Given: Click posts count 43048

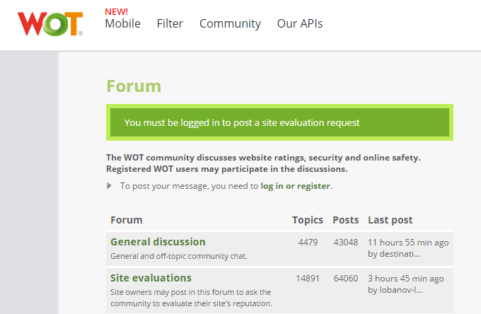Looking at the screenshot, I should click(x=346, y=243).
